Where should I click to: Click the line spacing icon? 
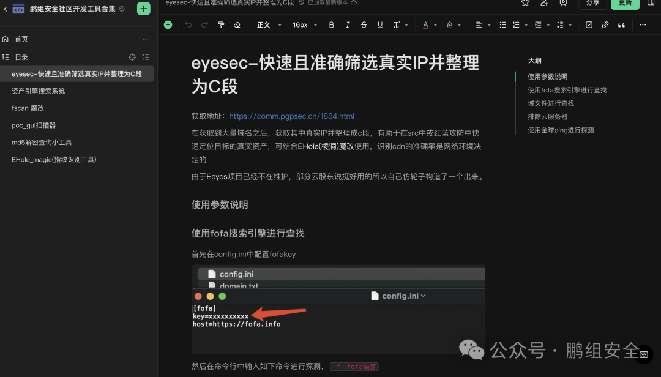click(560, 25)
